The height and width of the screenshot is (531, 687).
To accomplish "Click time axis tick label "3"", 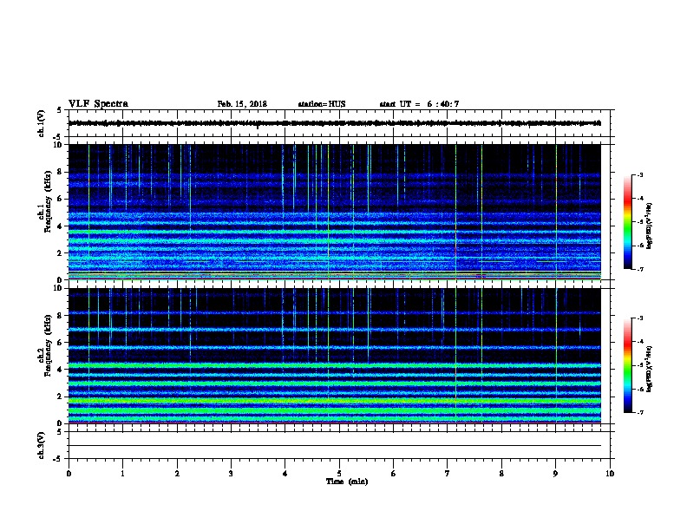I will pos(231,473).
